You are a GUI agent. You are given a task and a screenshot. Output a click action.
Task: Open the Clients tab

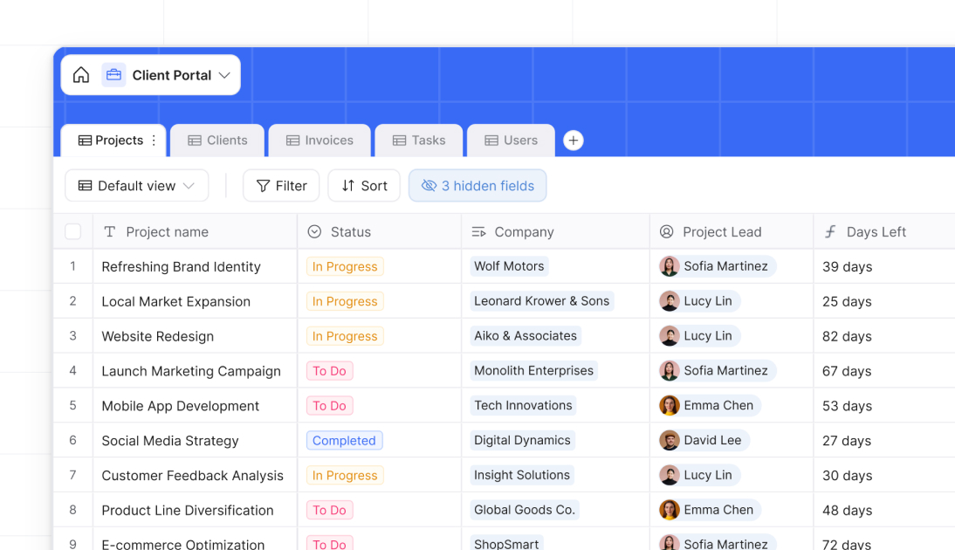coord(217,141)
